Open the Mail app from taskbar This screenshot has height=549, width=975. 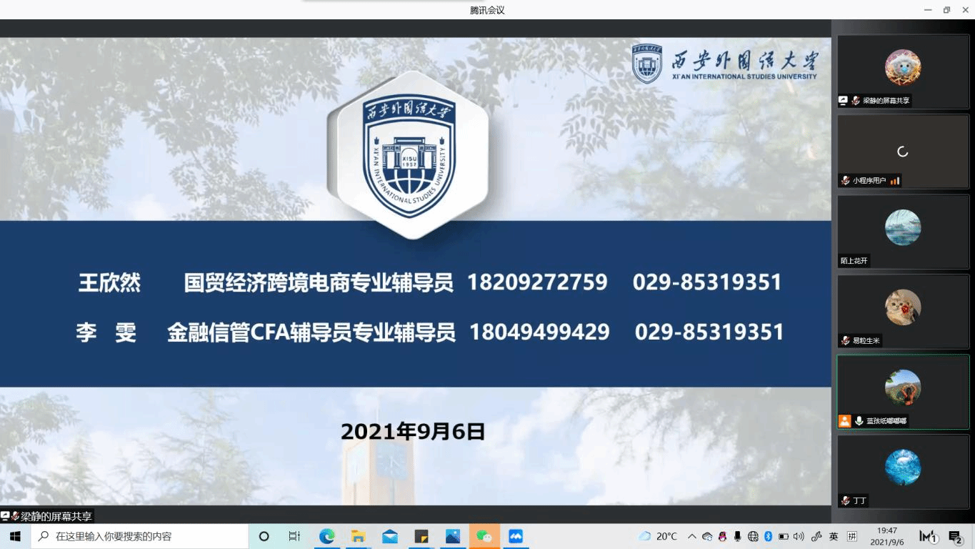click(390, 536)
